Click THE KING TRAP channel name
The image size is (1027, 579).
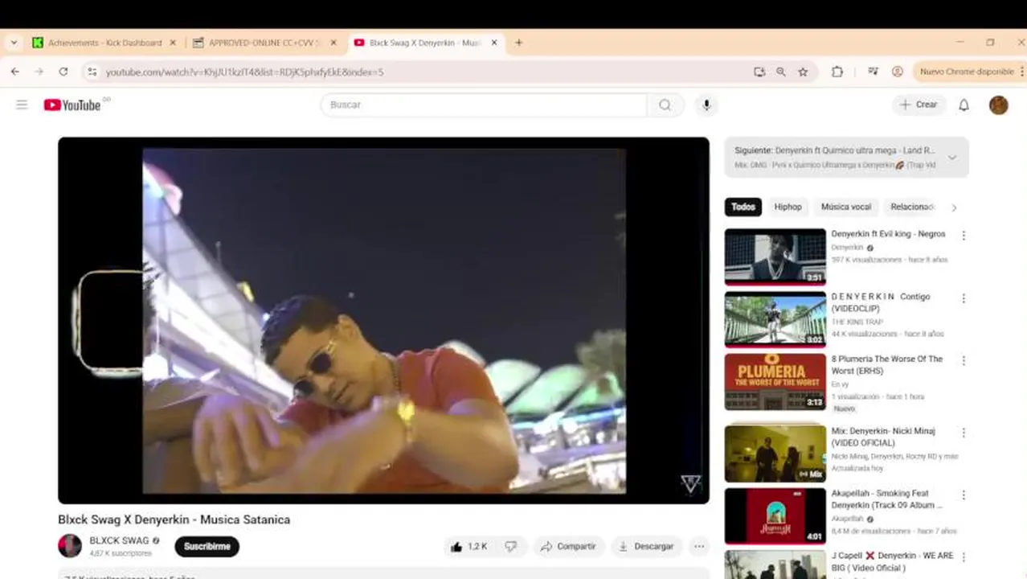click(x=857, y=322)
